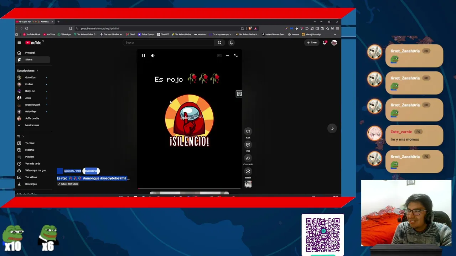Expand subscriptions with Mostrar más
This screenshot has height=256, width=456.
(x=33, y=125)
